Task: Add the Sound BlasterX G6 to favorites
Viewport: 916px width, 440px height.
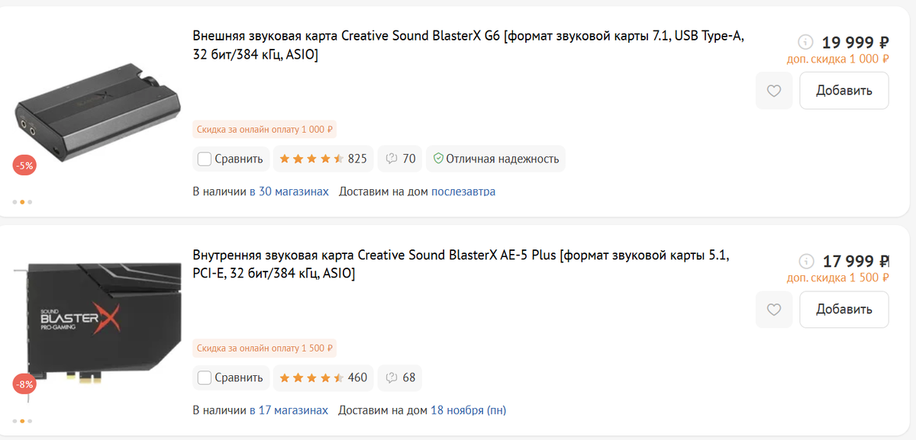Action: (774, 90)
